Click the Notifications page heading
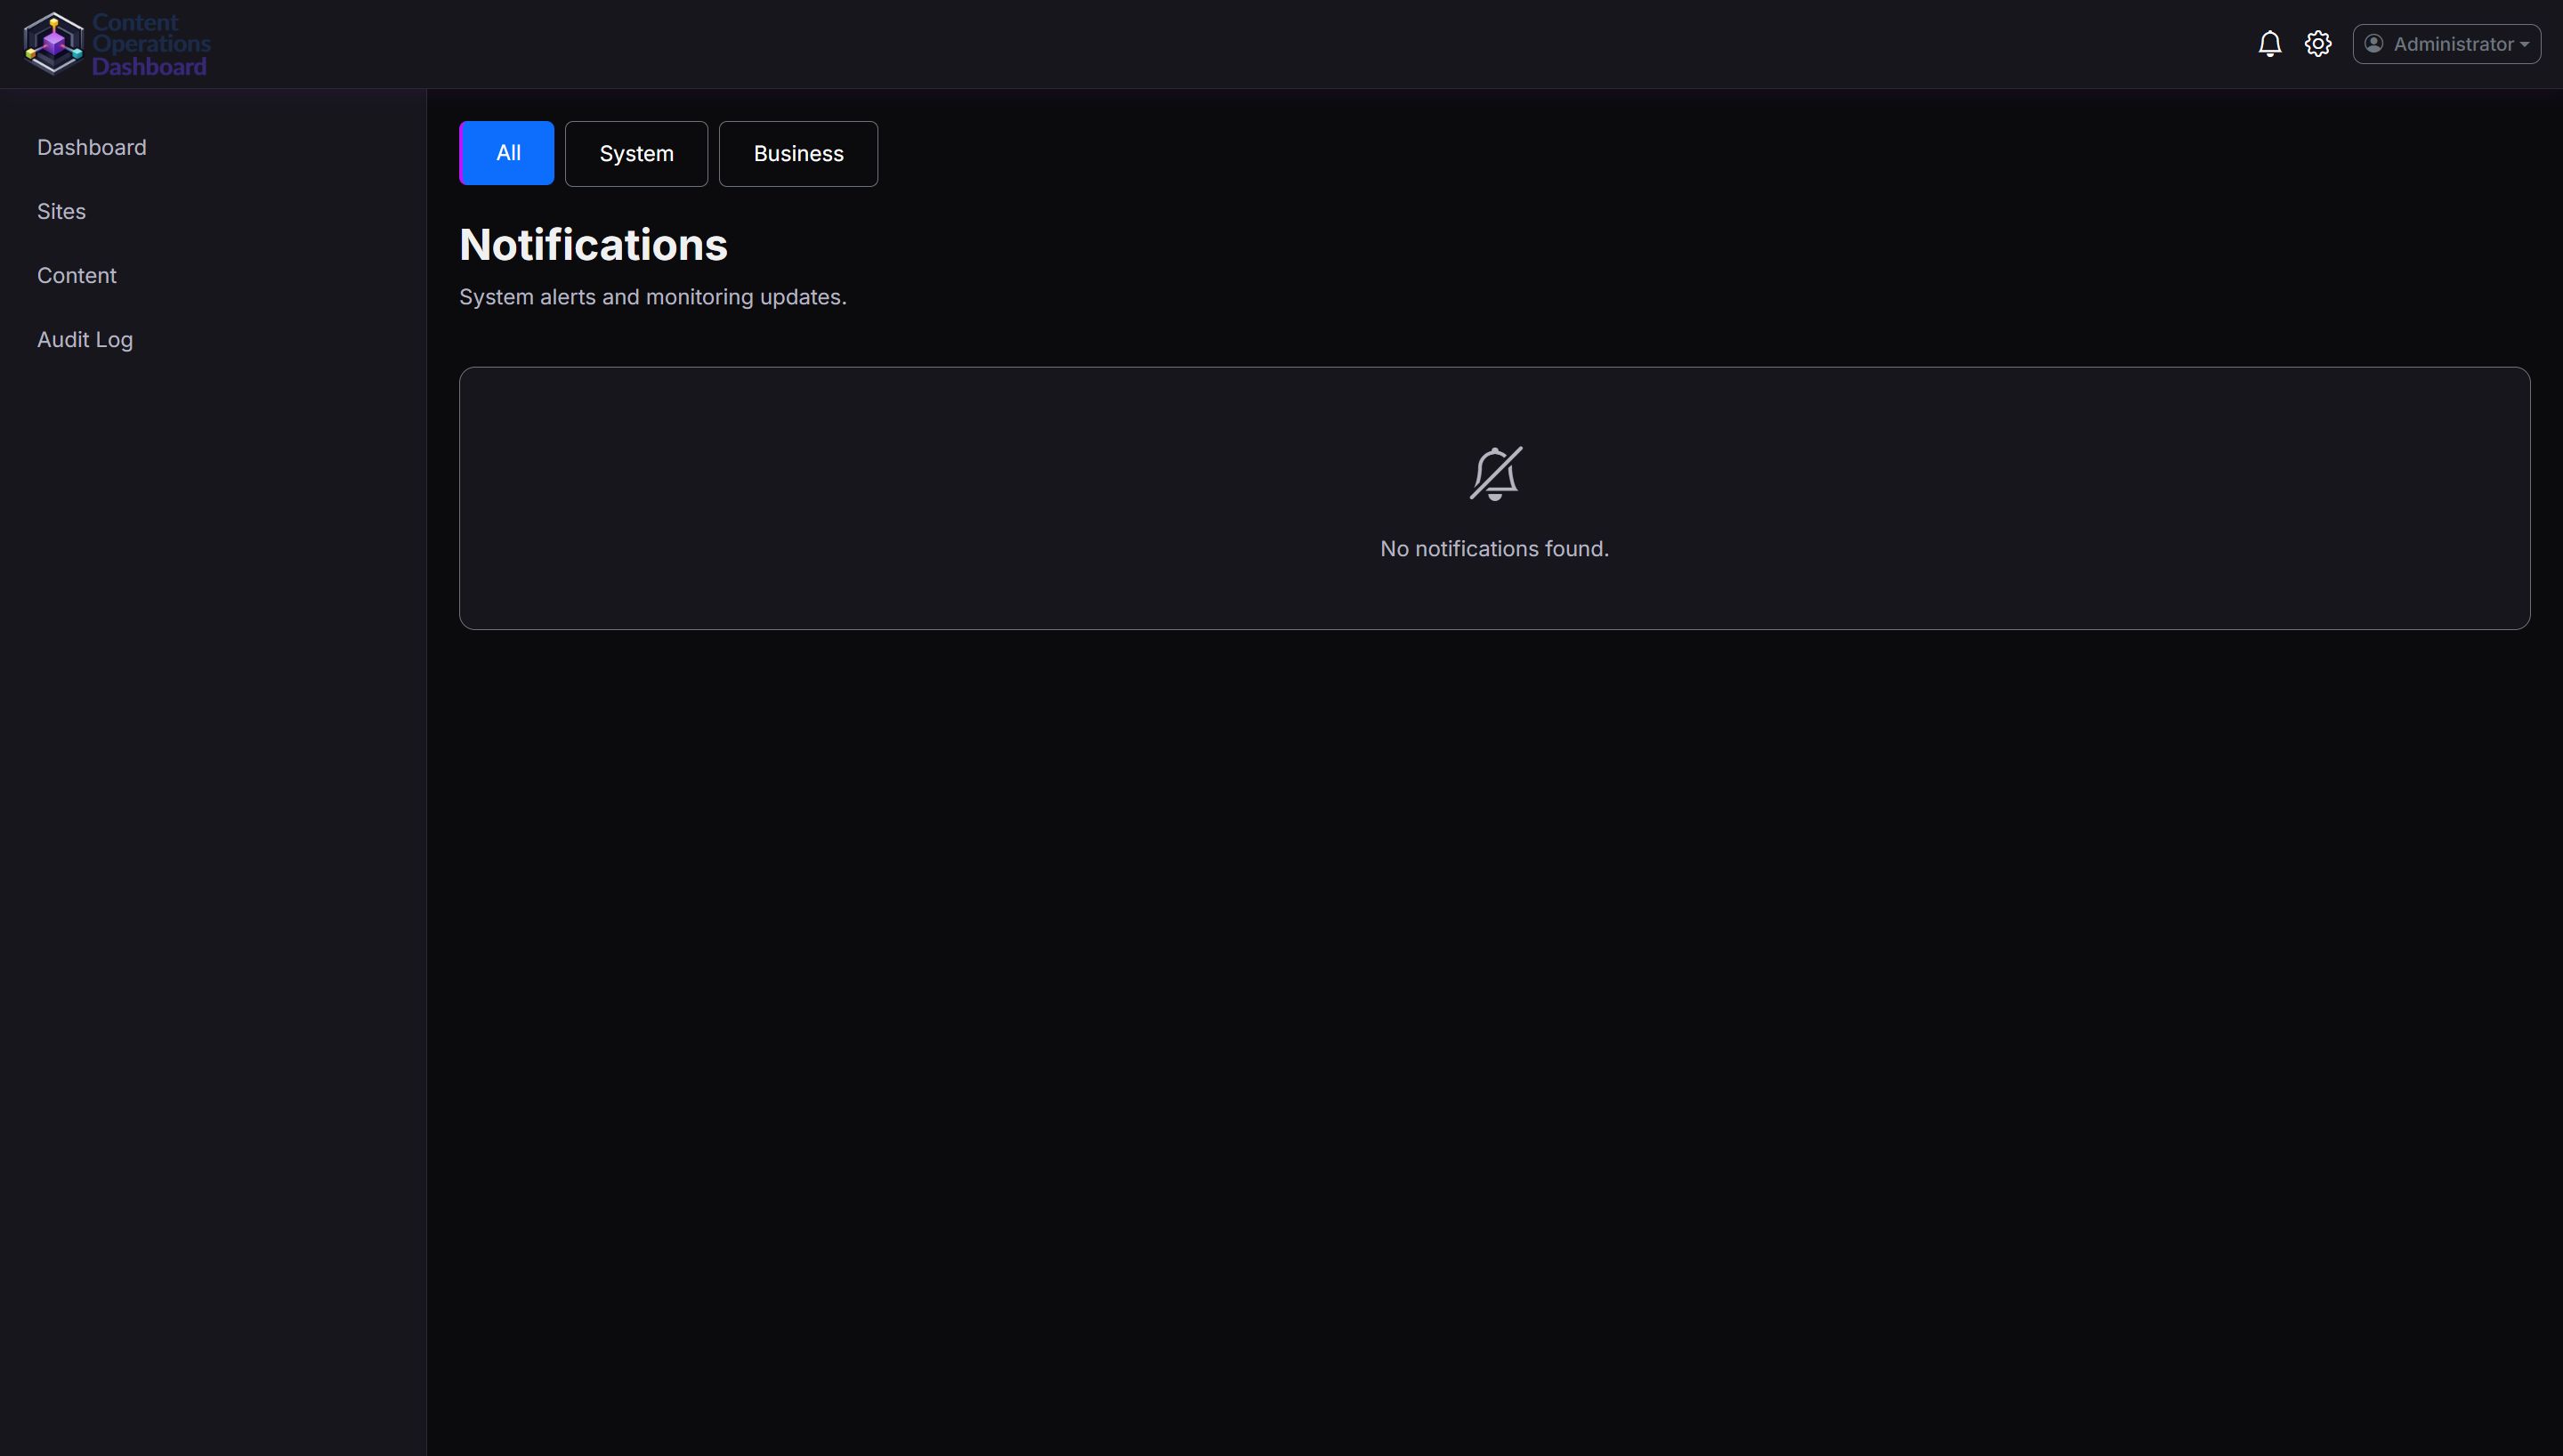Screen dimensions: 2563x1456 pyautogui.click(x=593, y=245)
